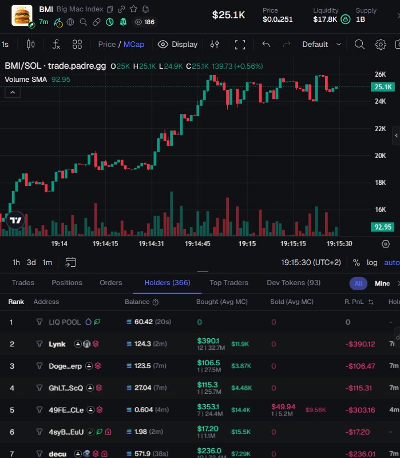
Task: Open the chart adjustment sliders icon
Action: (x=215, y=45)
